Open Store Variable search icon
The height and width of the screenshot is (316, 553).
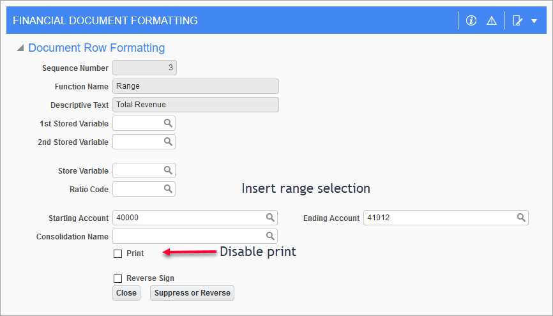click(x=168, y=170)
